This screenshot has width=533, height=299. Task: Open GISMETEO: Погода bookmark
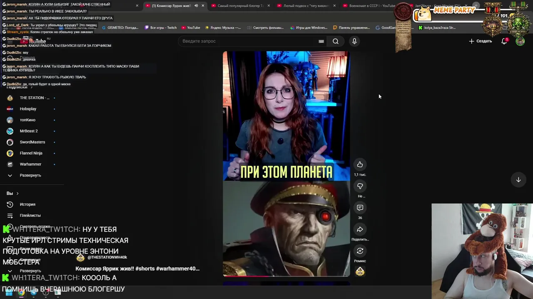120,28
